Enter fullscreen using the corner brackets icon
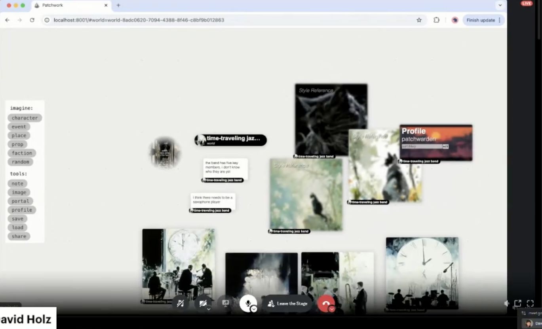The width and height of the screenshot is (542, 329). tap(530, 303)
